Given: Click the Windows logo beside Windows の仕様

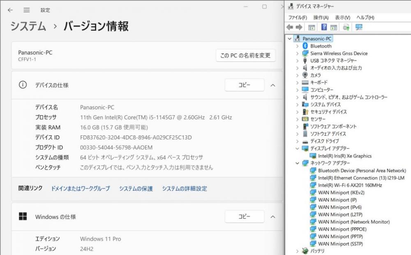Looking at the screenshot, I should coord(23,216).
